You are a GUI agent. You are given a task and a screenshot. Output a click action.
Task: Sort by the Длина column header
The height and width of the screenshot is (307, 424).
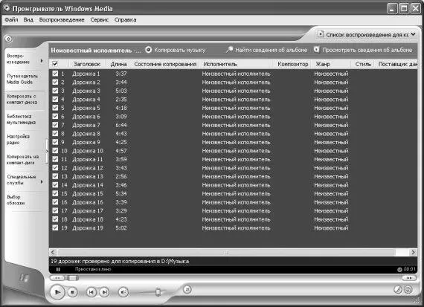(119, 64)
